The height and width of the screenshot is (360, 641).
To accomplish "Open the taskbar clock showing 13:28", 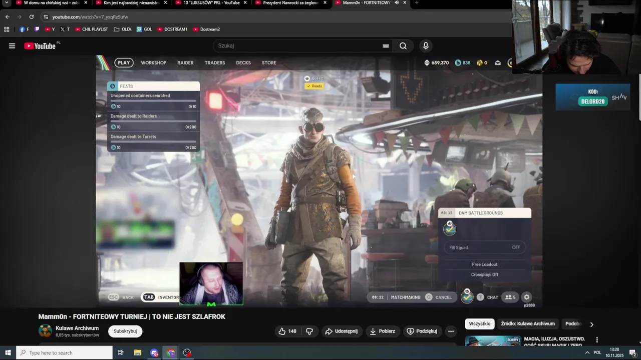I will [x=614, y=352].
